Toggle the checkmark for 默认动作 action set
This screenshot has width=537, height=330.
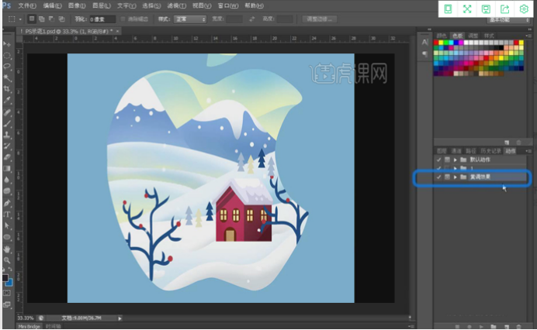438,158
